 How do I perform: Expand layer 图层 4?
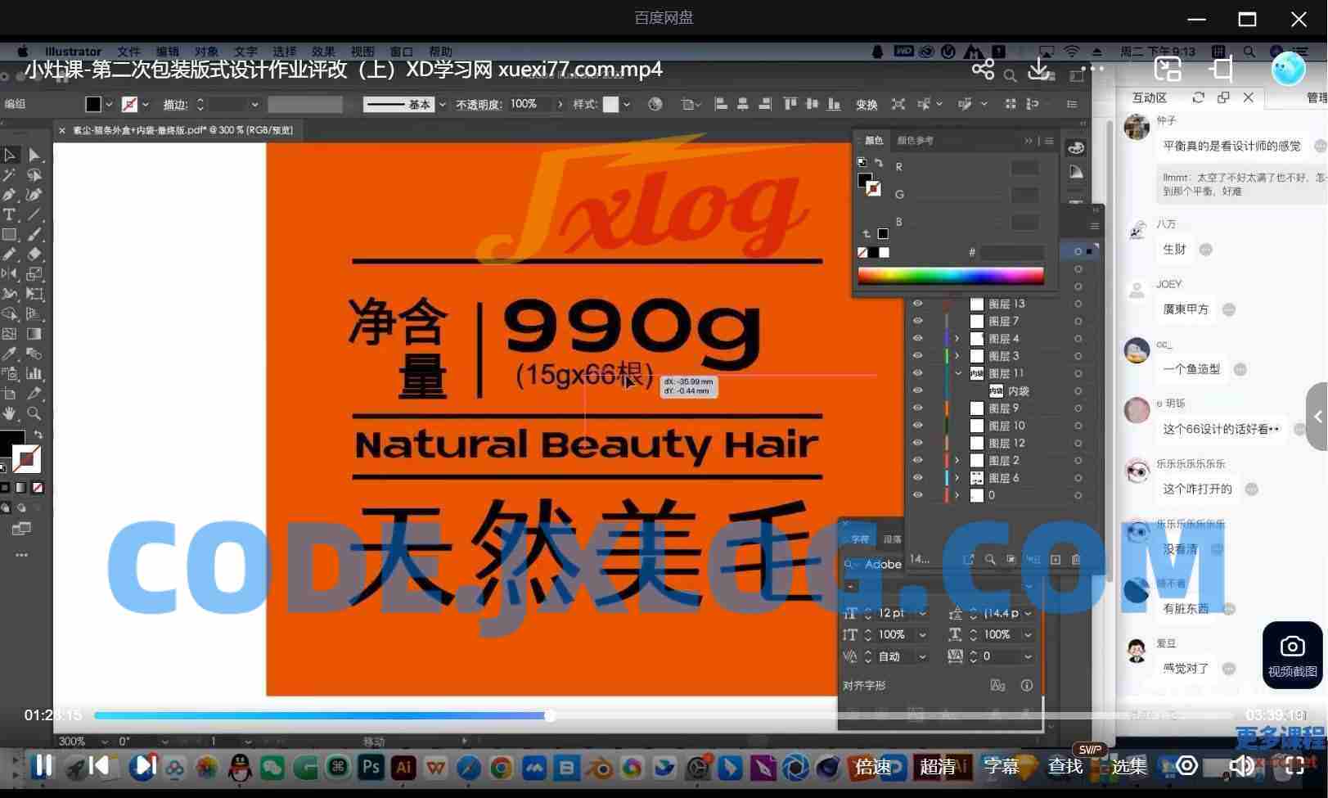click(x=957, y=338)
